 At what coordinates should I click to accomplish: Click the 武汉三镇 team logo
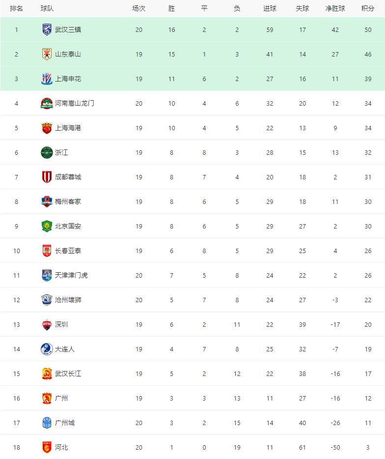point(47,29)
